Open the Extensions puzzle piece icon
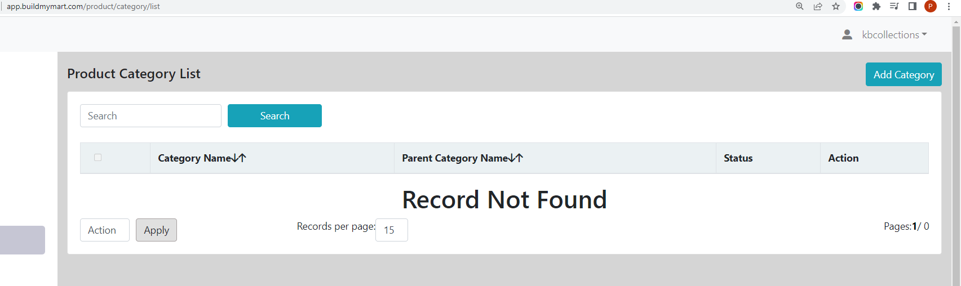This screenshot has height=286, width=961. [x=876, y=6]
